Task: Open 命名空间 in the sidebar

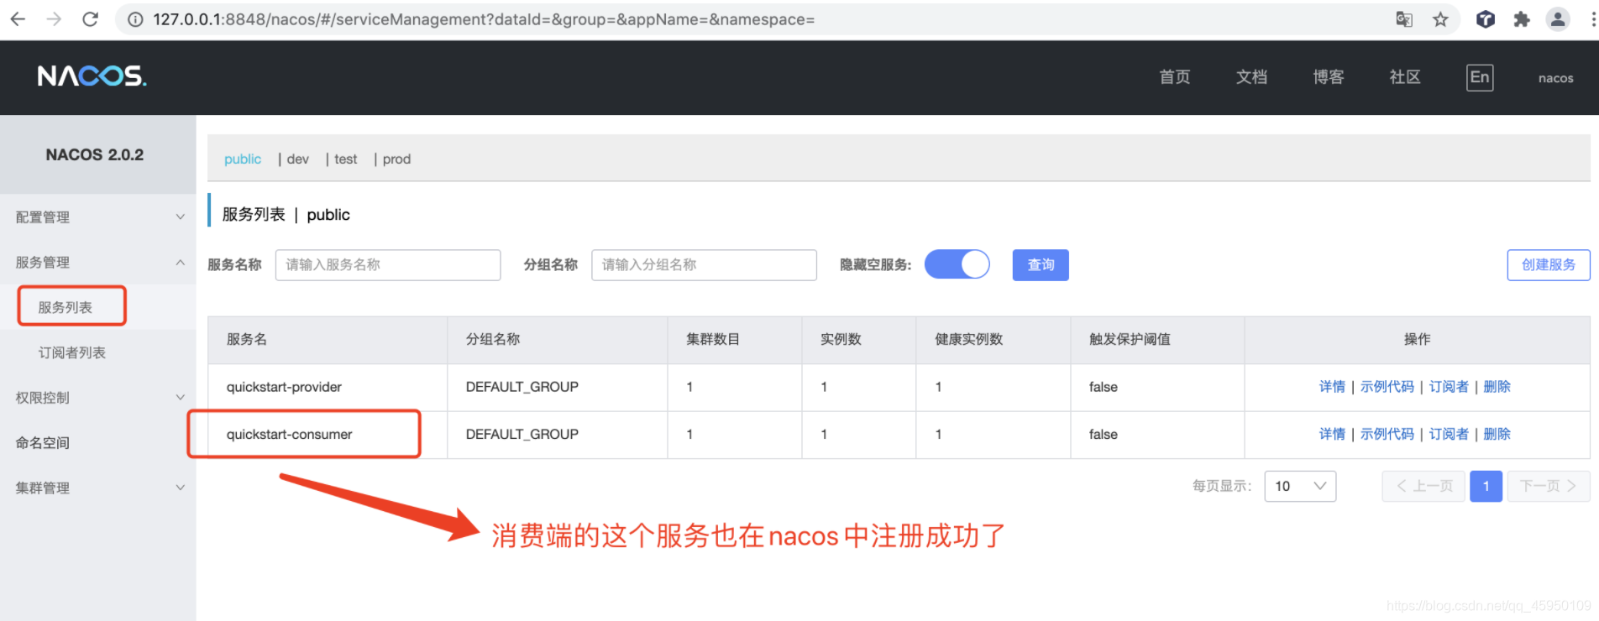Action: click(x=43, y=442)
